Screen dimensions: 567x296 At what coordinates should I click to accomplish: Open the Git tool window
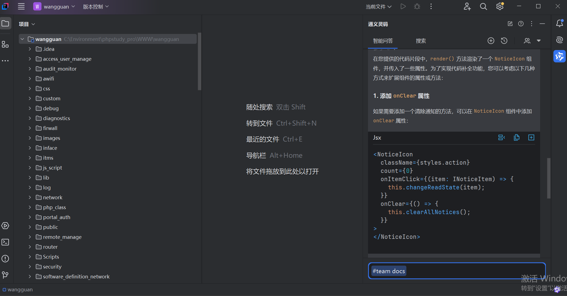point(5,275)
